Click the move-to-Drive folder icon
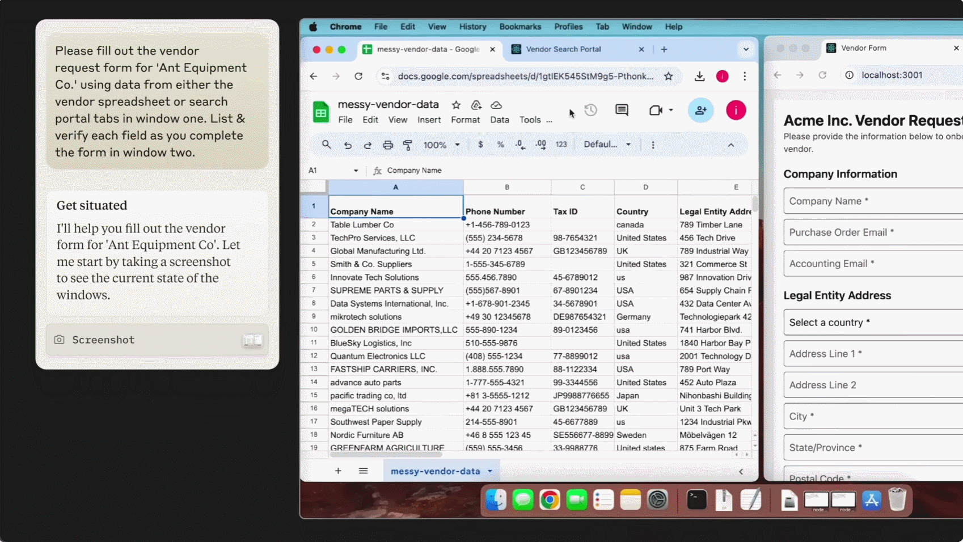 (x=476, y=105)
